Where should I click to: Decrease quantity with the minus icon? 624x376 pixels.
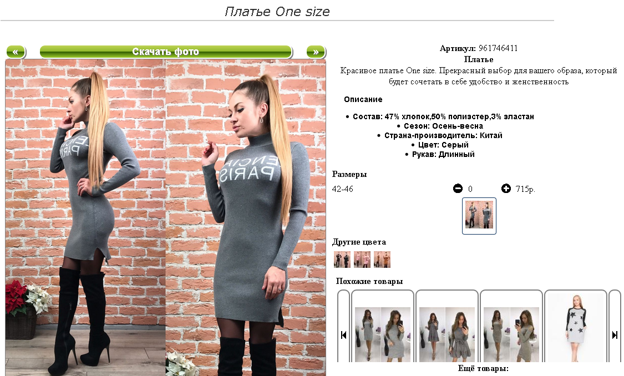[458, 189]
